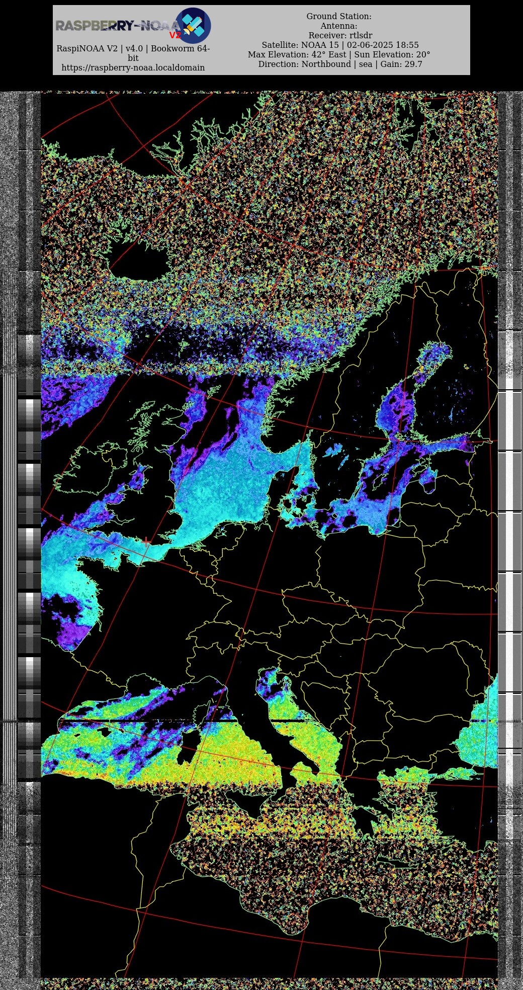Click the 'Receiver: rtlsdr' text

pos(340,36)
